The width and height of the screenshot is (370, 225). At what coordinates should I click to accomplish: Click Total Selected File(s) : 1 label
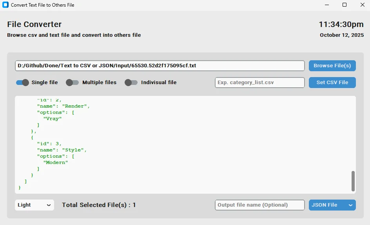99,205
